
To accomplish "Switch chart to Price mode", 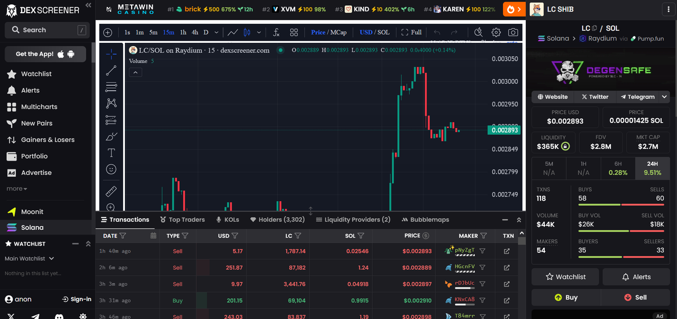I will tap(318, 32).
